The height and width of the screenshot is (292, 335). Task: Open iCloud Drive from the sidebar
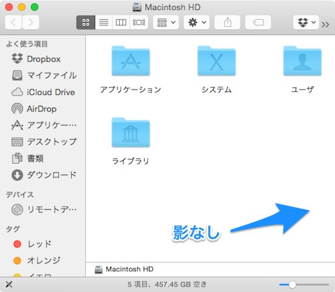pos(42,92)
